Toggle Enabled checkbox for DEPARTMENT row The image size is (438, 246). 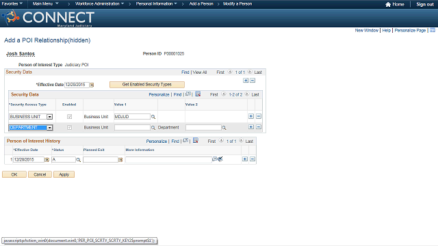tap(70, 128)
